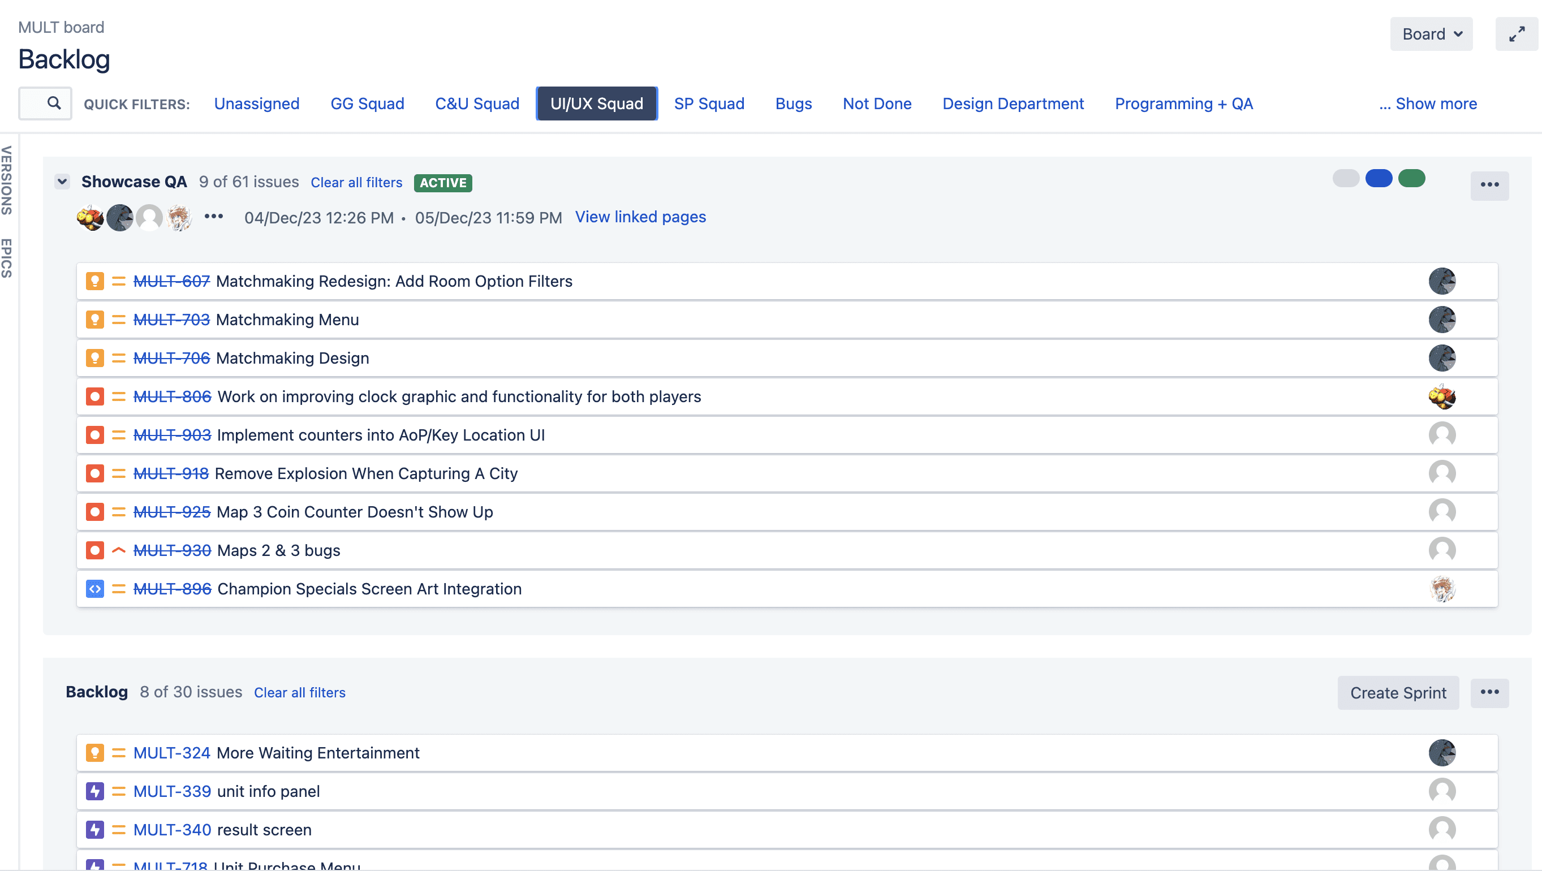Click the Create Sprint button

tap(1398, 693)
